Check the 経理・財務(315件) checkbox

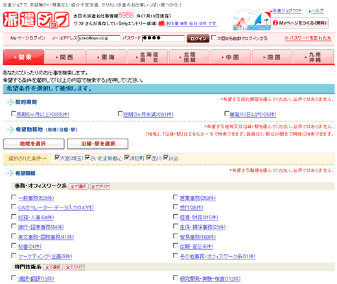[176, 217]
